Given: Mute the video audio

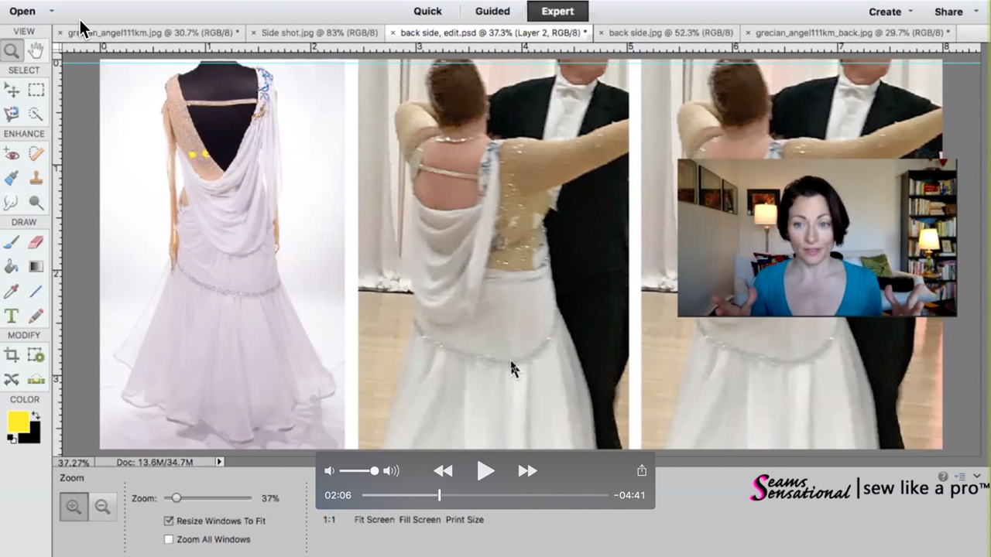Looking at the screenshot, I should [329, 470].
